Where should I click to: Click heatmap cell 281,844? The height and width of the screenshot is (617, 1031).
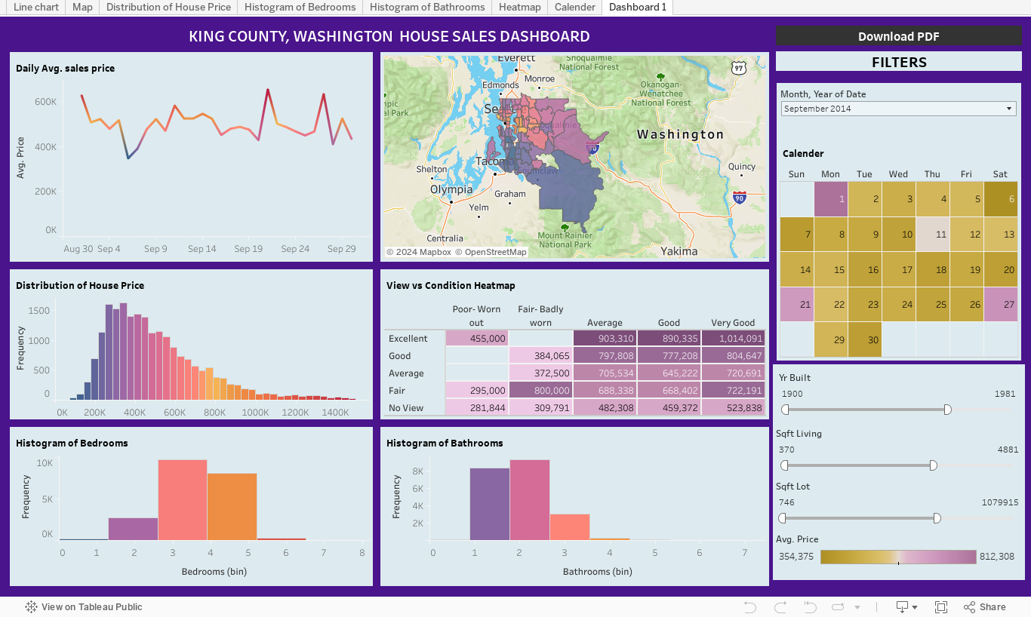477,408
